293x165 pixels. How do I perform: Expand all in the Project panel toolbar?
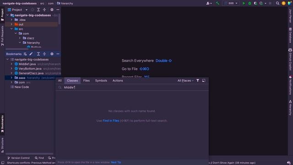point(38,10)
